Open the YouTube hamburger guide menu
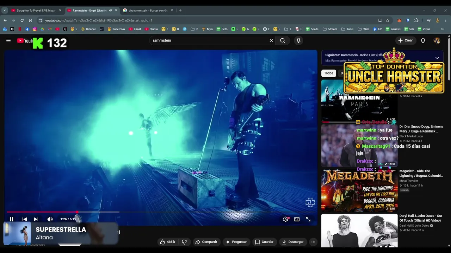The height and width of the screenshot is (253, 451). [x=8, y=40]
